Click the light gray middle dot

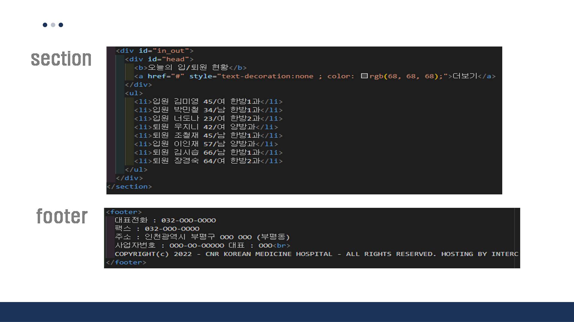53,25
